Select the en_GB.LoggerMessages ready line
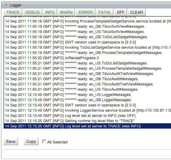This screenshot has width=171, height=160. click(88, 100)
